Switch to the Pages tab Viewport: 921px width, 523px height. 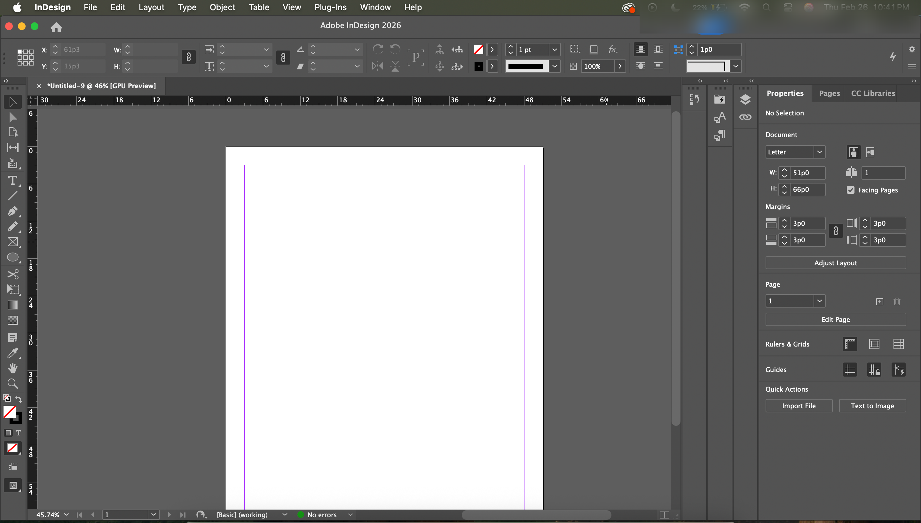click(x=830, y=93)
